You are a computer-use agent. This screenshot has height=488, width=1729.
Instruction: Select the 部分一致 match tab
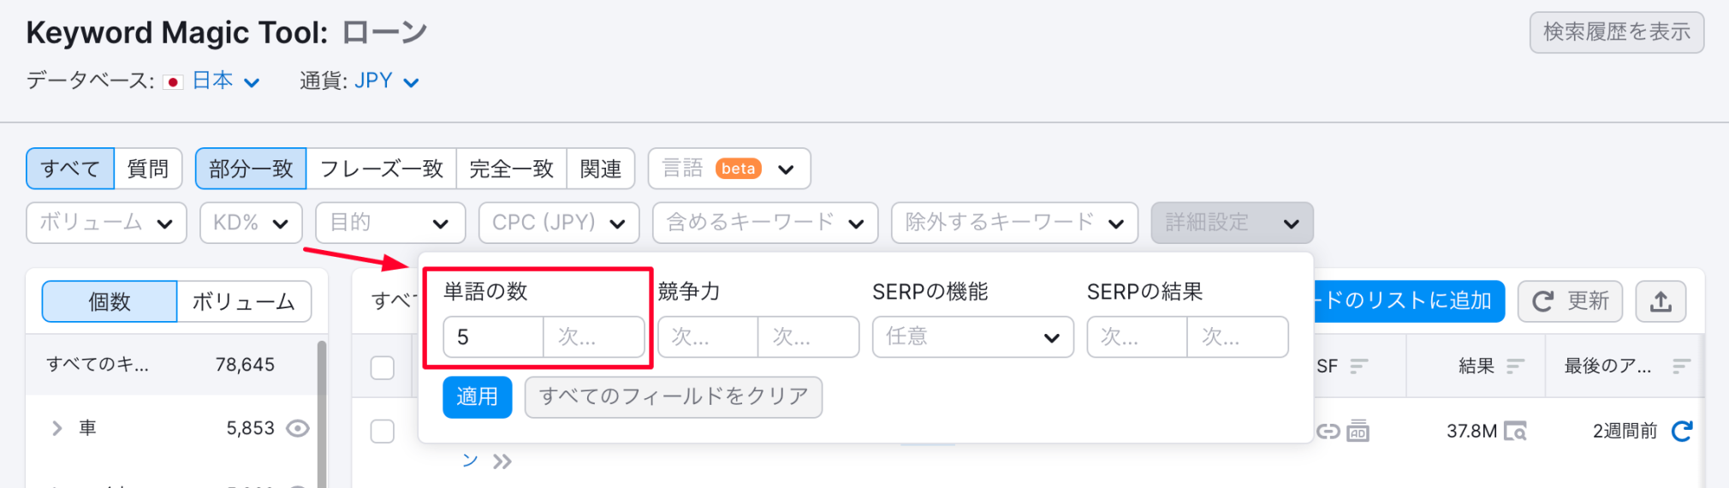tap(251, 169)
